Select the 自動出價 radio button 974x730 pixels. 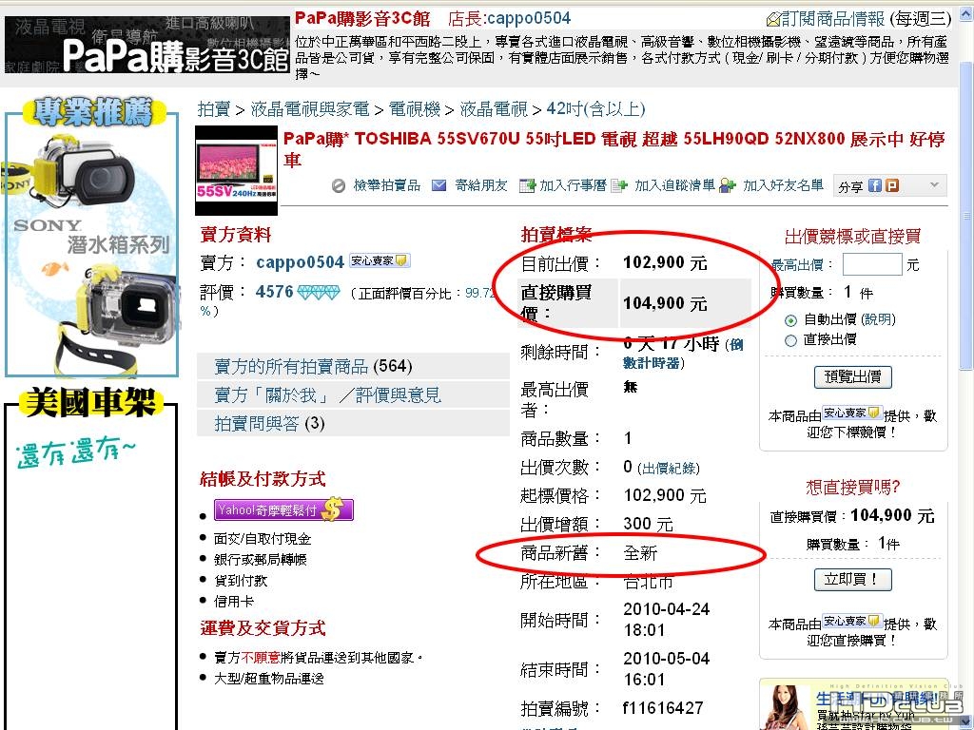790,320
